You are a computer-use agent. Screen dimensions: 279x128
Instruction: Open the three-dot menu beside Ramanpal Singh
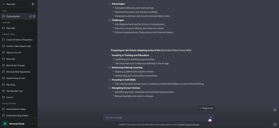coord(33,123)
